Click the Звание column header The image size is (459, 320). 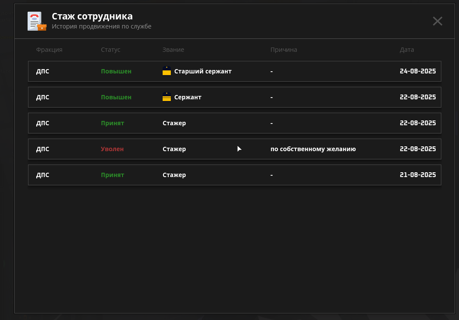tap(173, 50)
